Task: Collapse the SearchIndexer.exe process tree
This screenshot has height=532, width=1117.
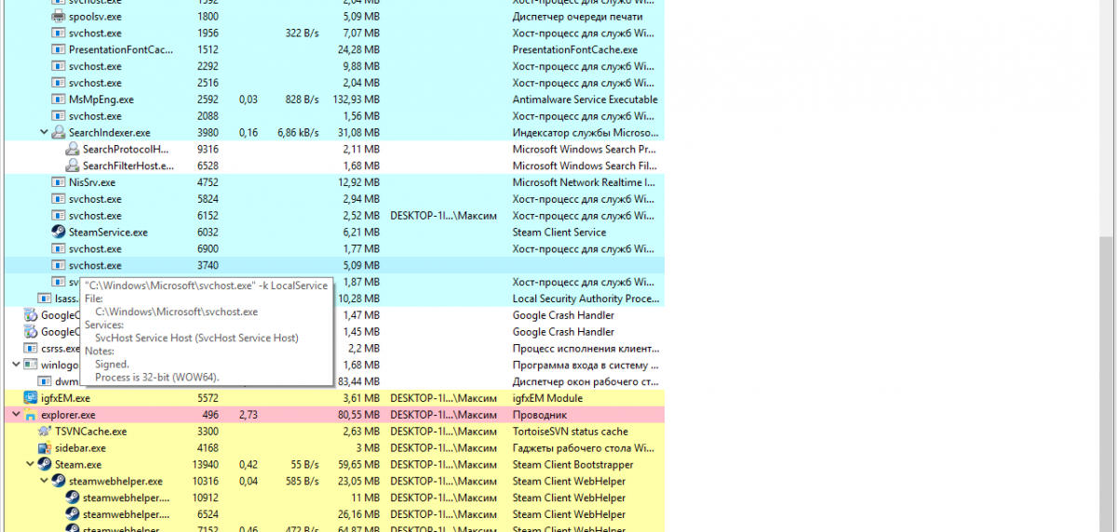Action: 44,133
